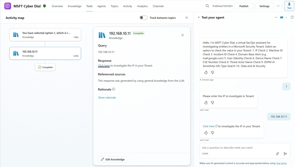Click the knowledge books icon in detail card
Screen dimensions: 295x167
click(102, 35)
